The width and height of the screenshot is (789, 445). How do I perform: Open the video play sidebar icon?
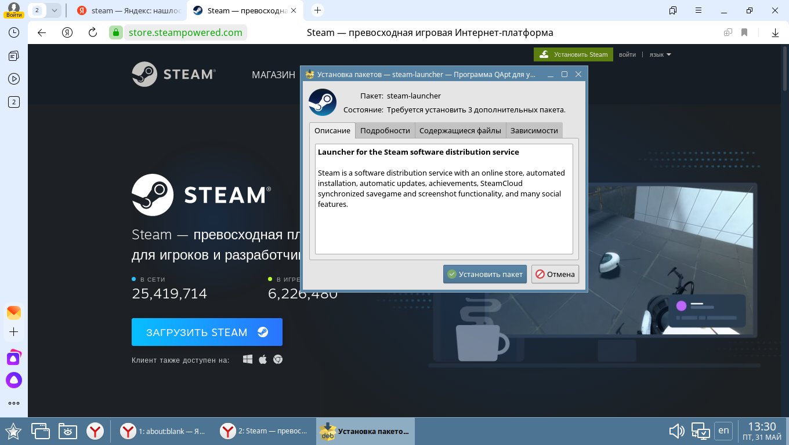14,79
